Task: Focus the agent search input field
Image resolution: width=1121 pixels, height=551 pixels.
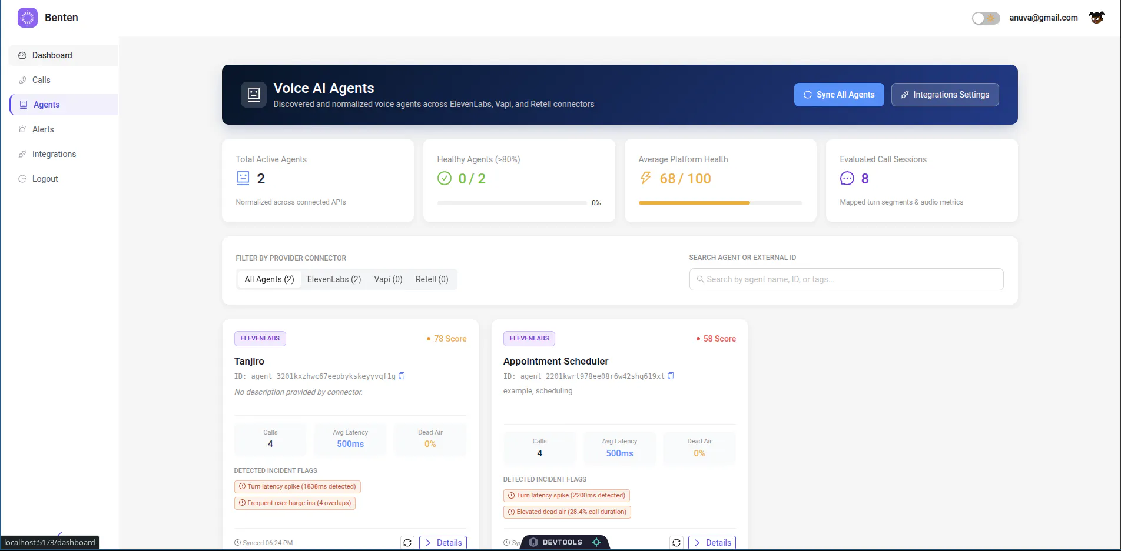Action: tap(846, 279)
